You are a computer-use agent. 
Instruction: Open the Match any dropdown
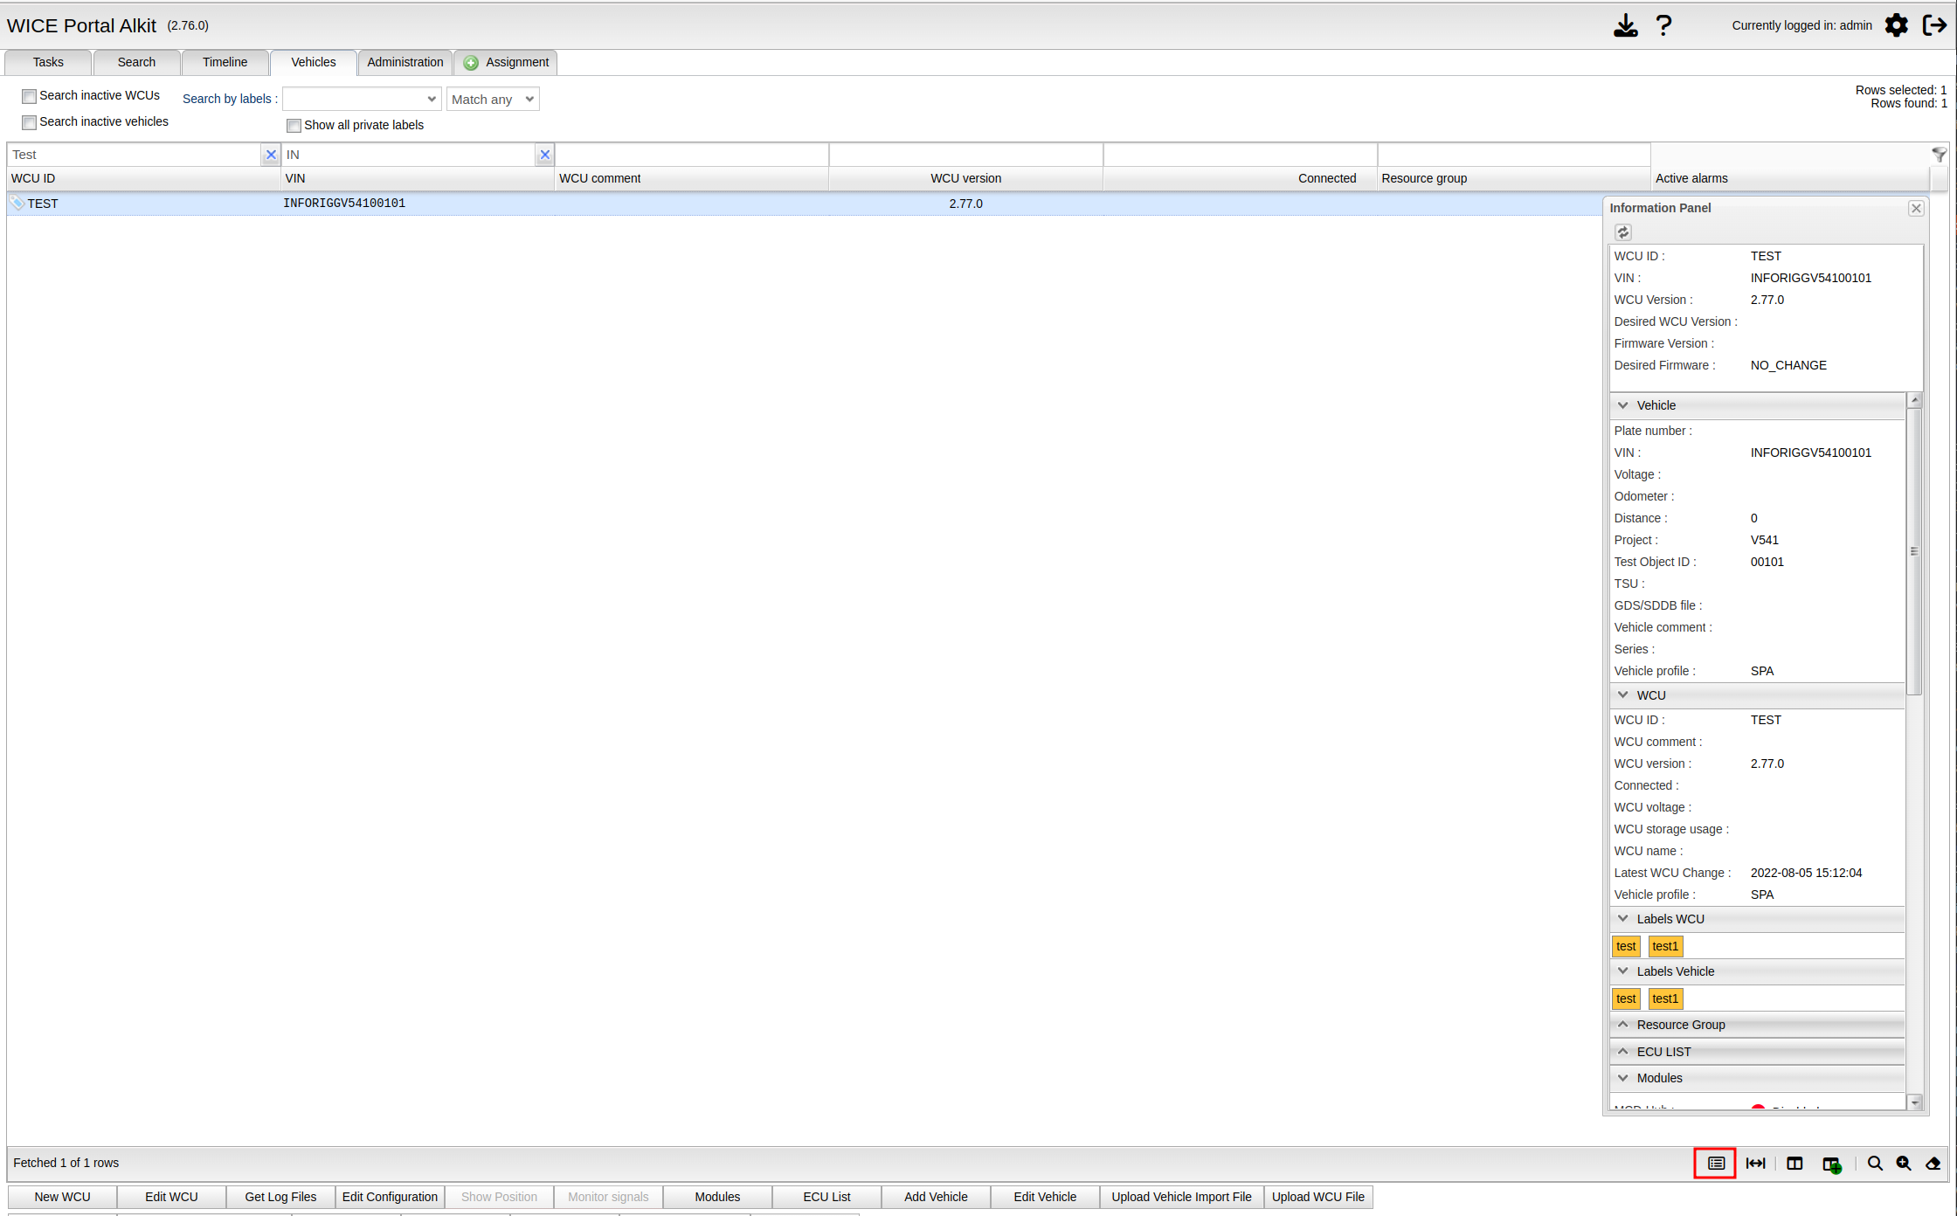click(493, 100)
